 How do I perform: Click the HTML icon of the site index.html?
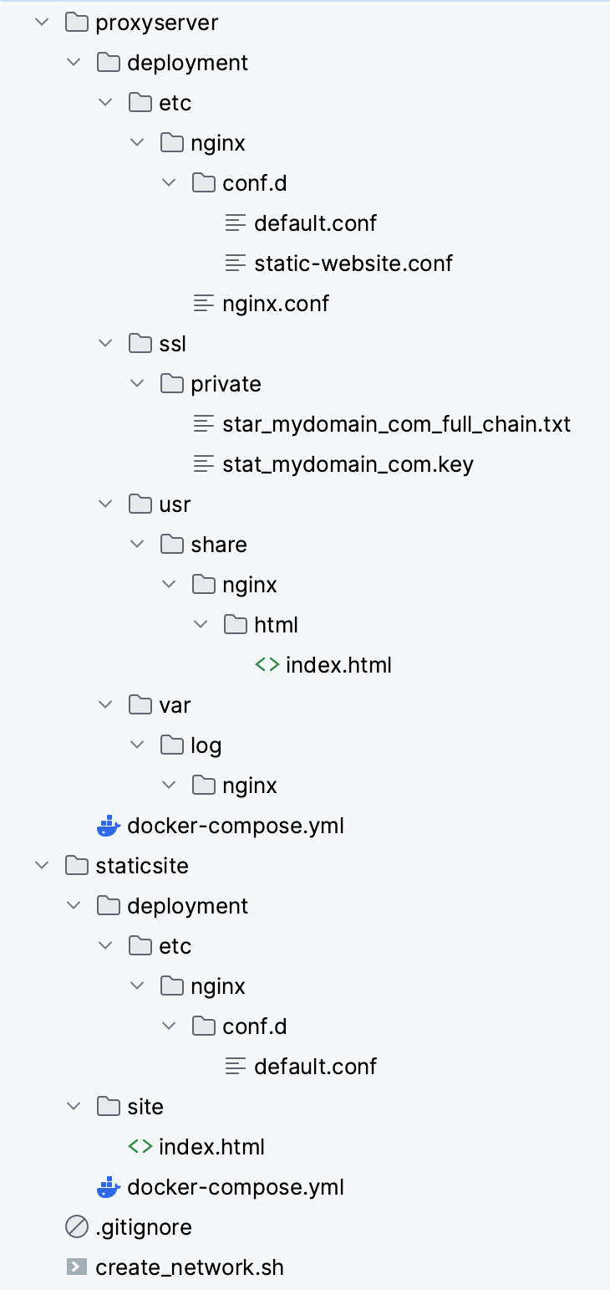(140, 1147)
